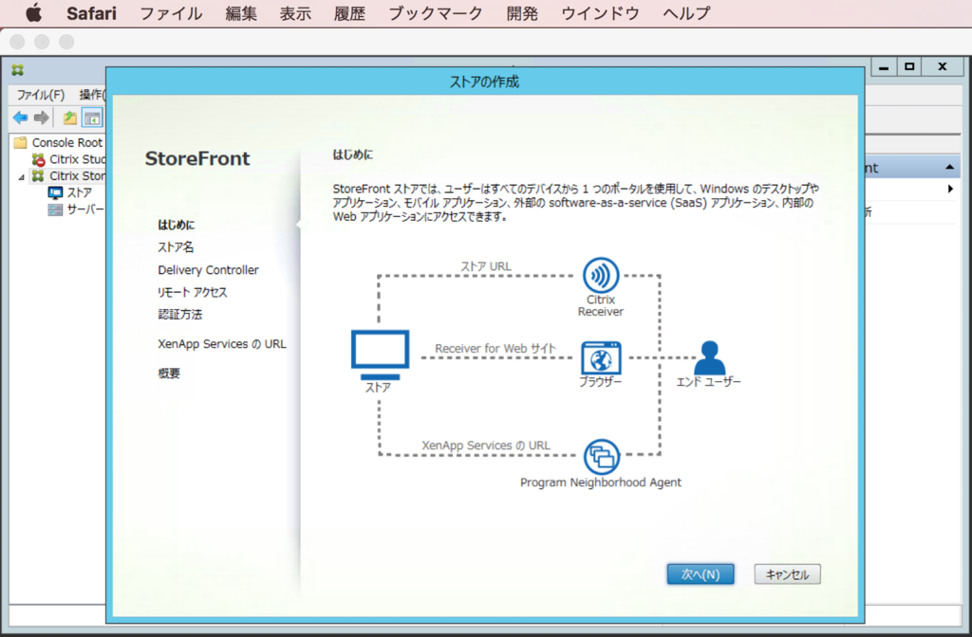The width and height of the screenshot is (972, 637).
Task: Click the show/hide console tree icon
Action: 92,118
